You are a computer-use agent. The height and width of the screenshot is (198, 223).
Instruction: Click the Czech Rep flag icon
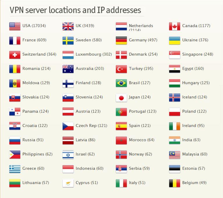[x=68, y=126]
